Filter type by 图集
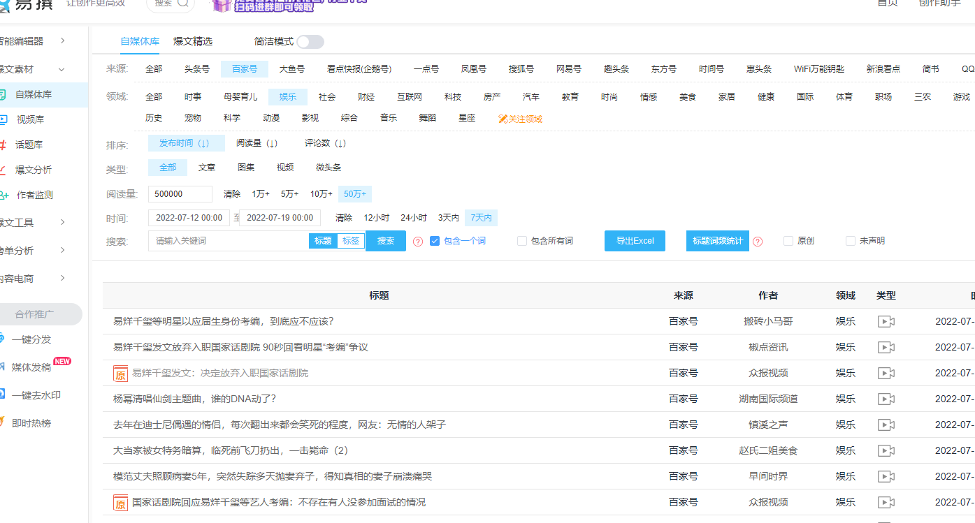This screenshot has height=523, width=975. [x=246, y=168]
